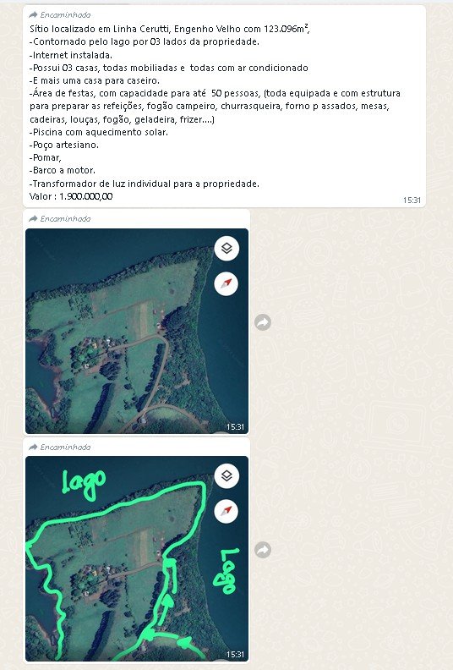Screen dimensions: 453x670
Task: Open the annotated green outline map image
Action: point(137,558)
